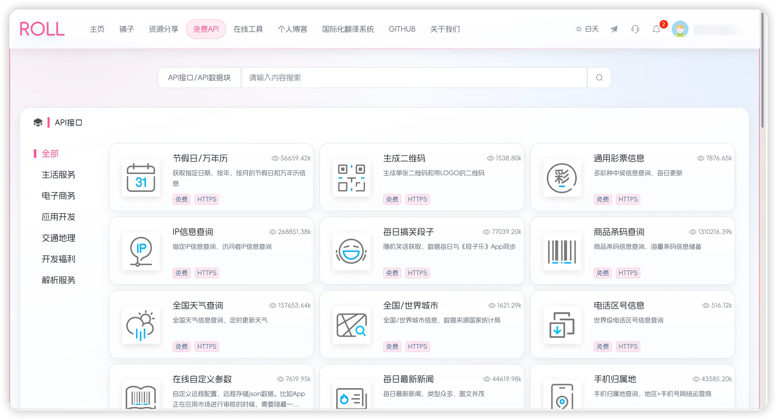
Task: Open the 生成二维码 API title
Action: coord(404,158)
